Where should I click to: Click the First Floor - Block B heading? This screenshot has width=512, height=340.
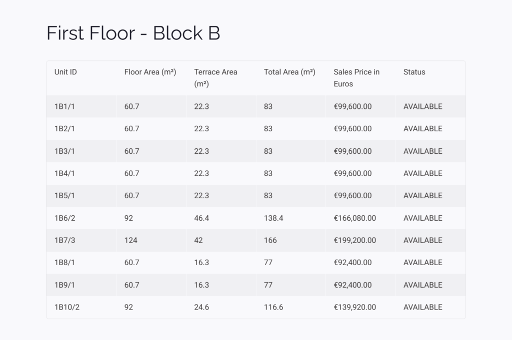[133, 33]
